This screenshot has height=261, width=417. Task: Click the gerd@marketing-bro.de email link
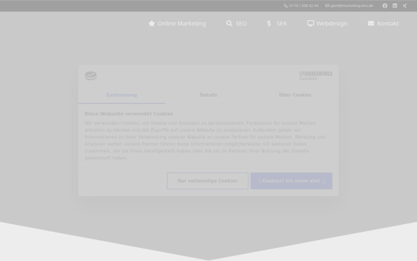(x=349, y=6)
